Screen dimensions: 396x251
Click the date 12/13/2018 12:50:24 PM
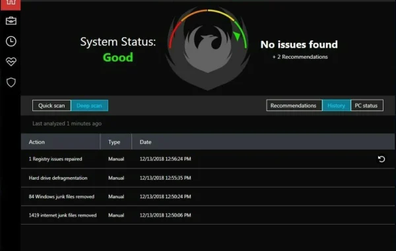point(165,197)
